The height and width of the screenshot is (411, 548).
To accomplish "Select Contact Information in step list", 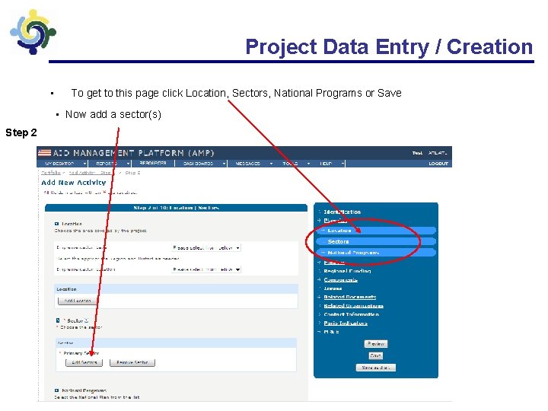I will [351, 314].
